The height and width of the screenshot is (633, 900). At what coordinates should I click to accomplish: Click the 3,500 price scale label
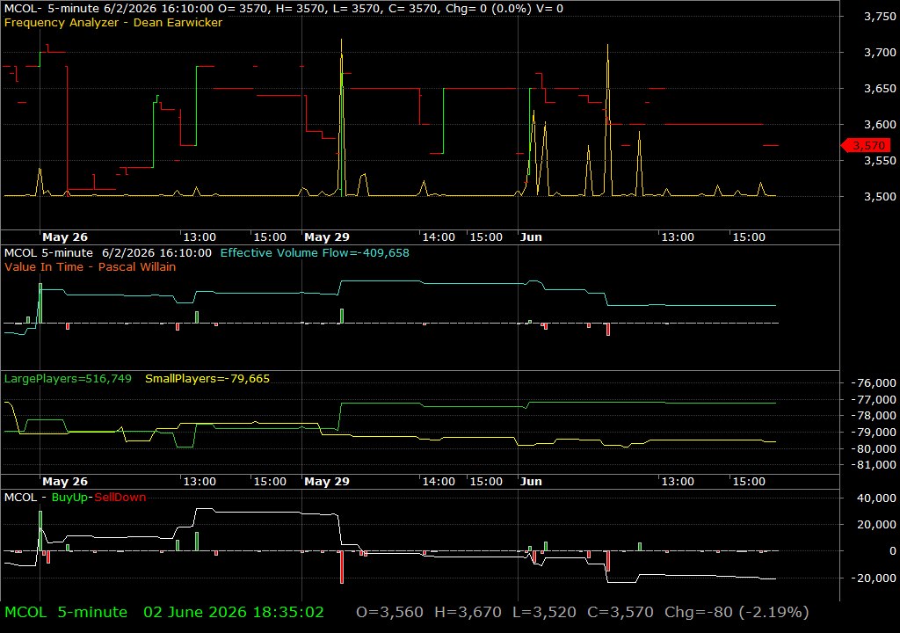click(x=880, y=196)
